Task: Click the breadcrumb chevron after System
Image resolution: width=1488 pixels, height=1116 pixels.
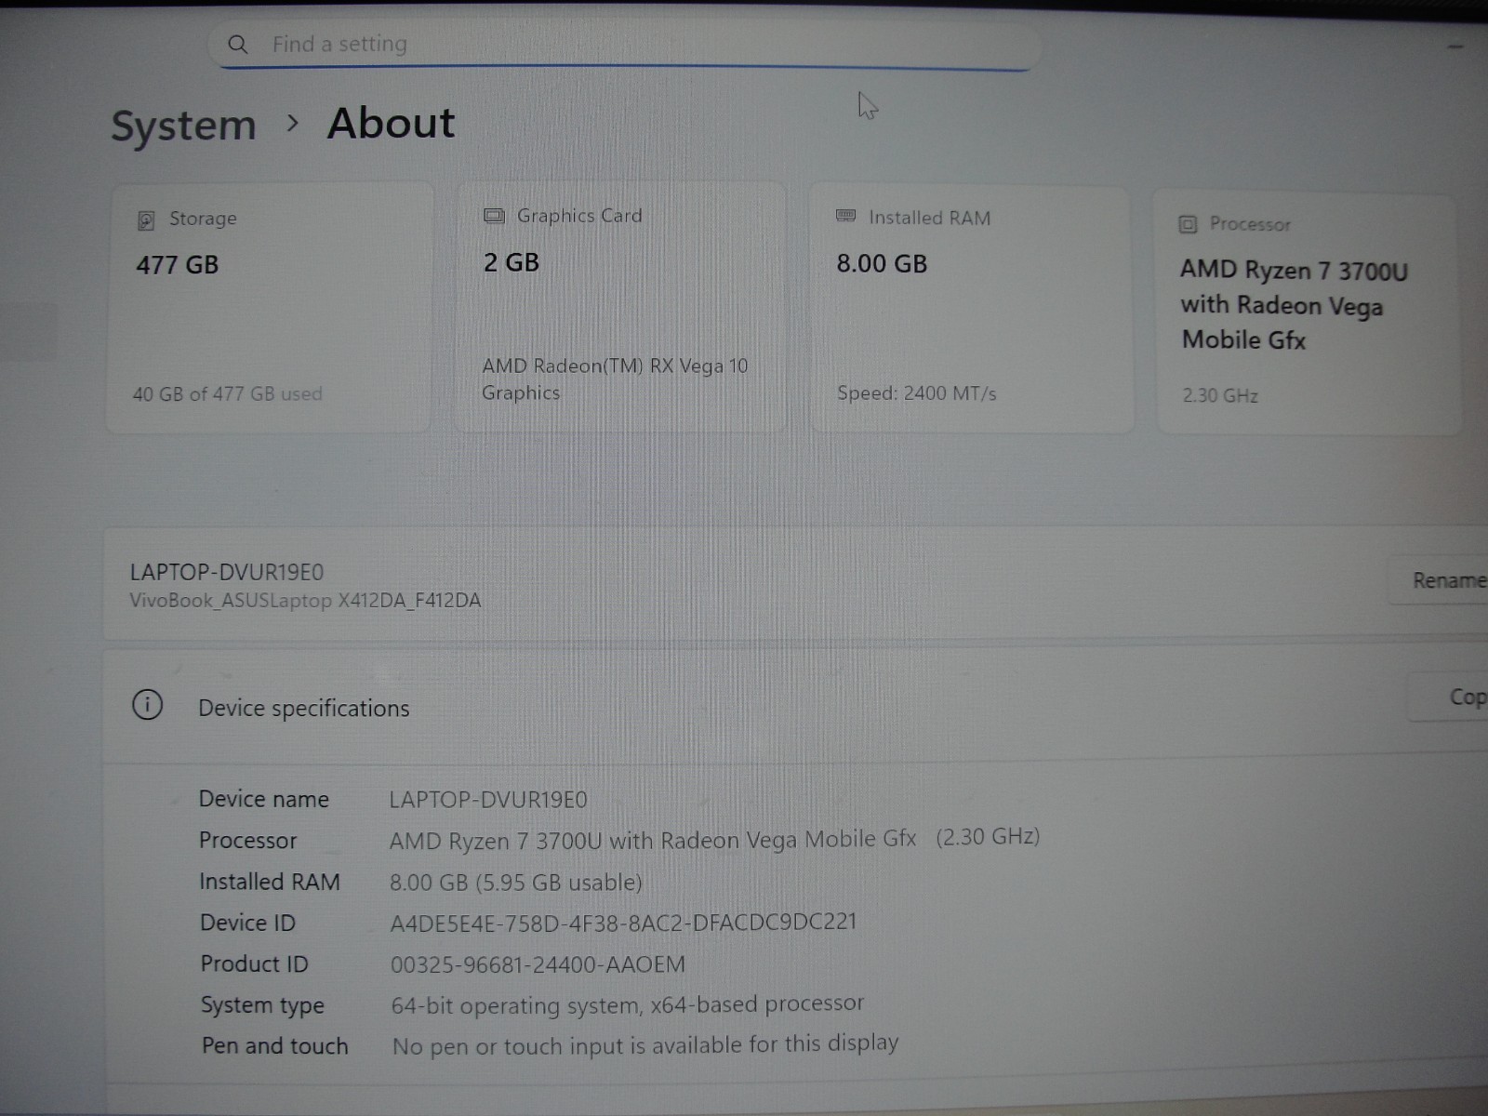Action: tap(293, 123)
